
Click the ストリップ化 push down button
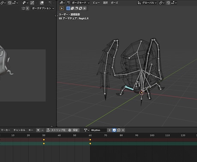pos(56,130)
